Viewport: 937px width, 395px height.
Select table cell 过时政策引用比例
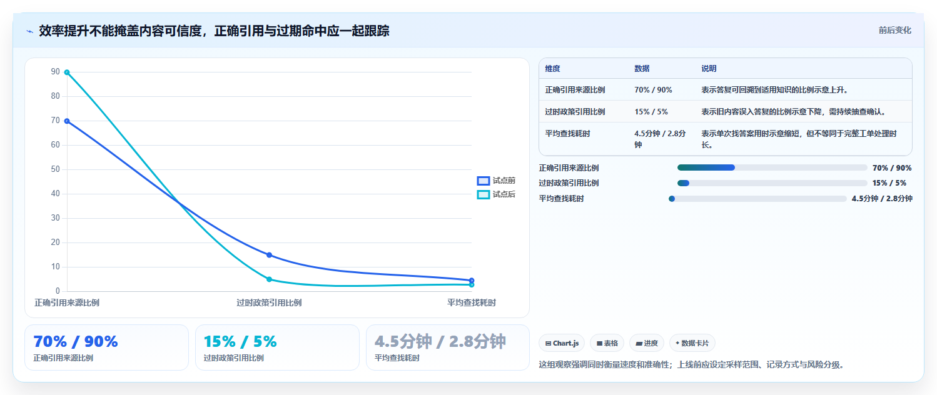(575, 112)
